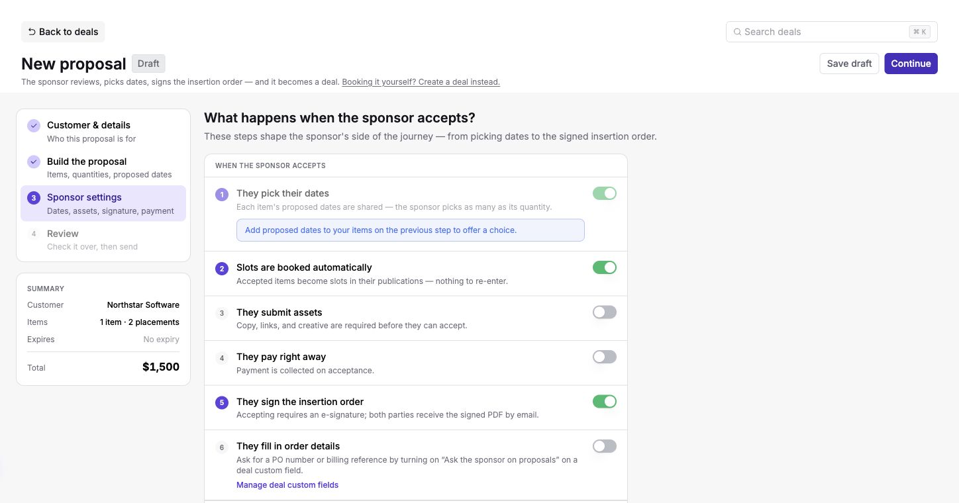Click the Northstar Software customer value
This screenshot has height=503, width=959.
tap(143, 305)
